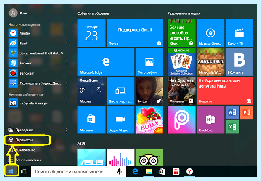Launch Microsoft Edge tile
This screenshot has height=181, width=261.
[x=106, y=62]
